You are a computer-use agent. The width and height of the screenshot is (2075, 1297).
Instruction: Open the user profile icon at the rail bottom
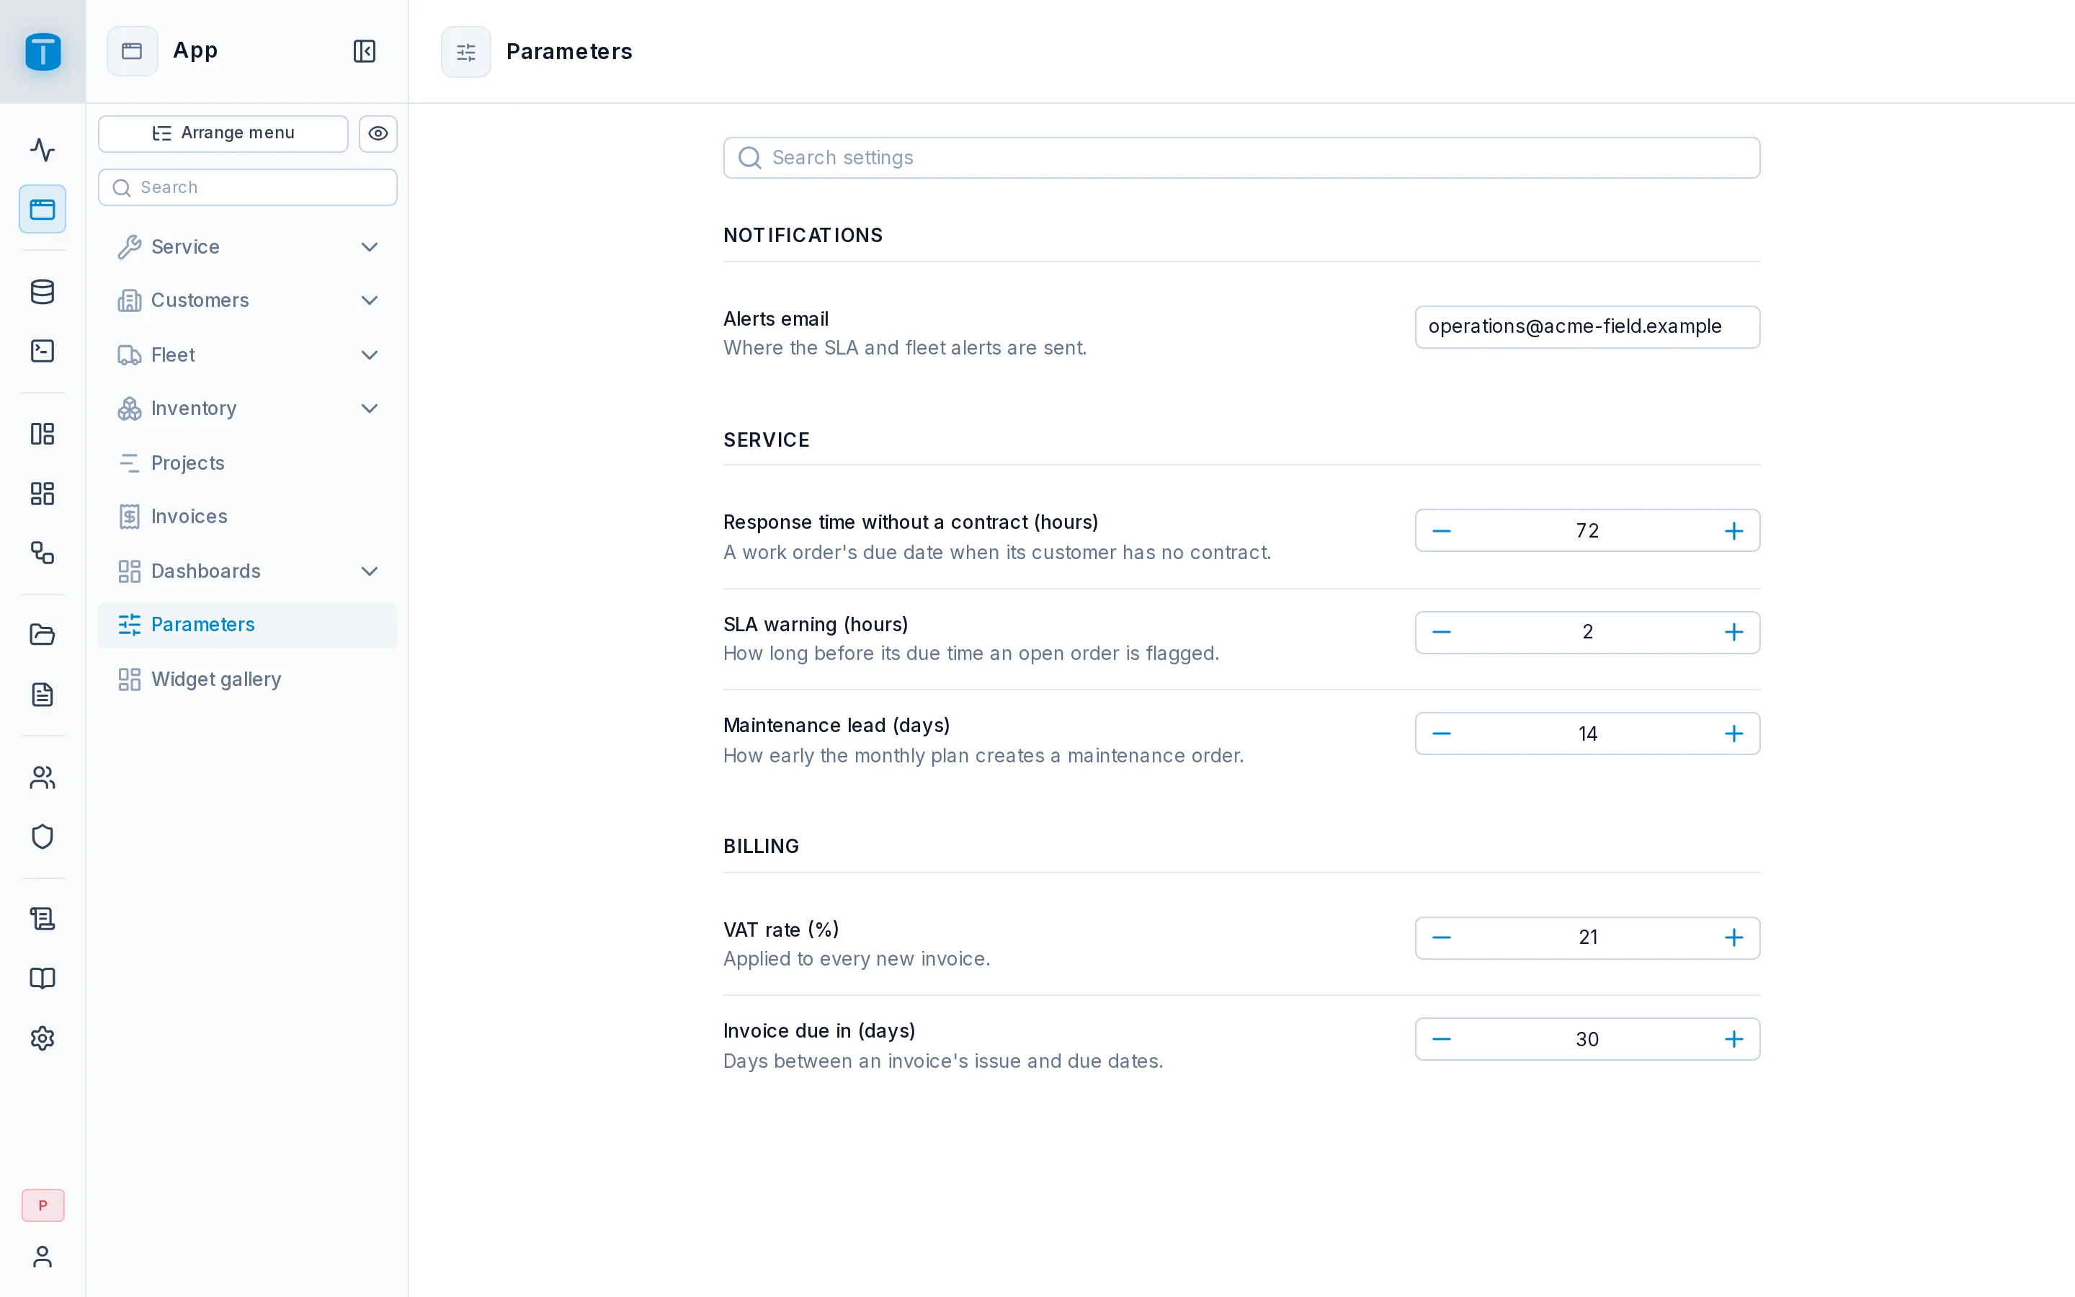pos(42,1257)
